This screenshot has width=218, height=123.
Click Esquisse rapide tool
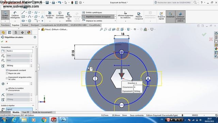(x=161, y=16)
